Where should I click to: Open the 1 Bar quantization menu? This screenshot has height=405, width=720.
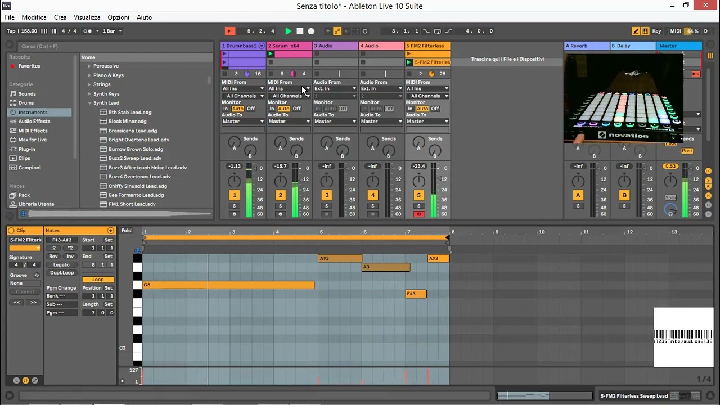coord(111,31)
